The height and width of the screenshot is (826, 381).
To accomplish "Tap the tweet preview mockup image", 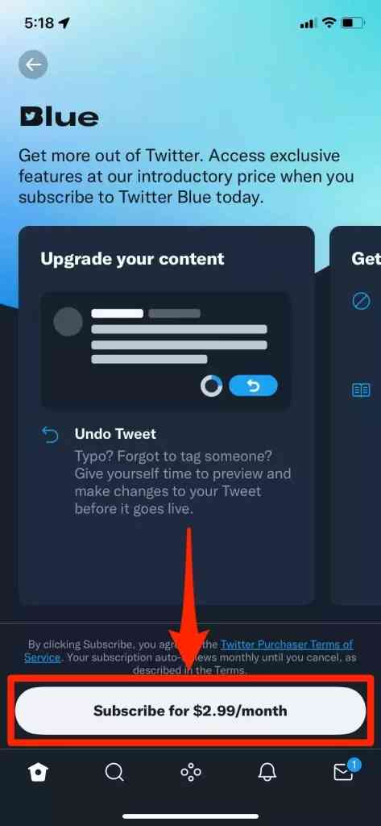I will pyautogui.click(x=165, y=350).
